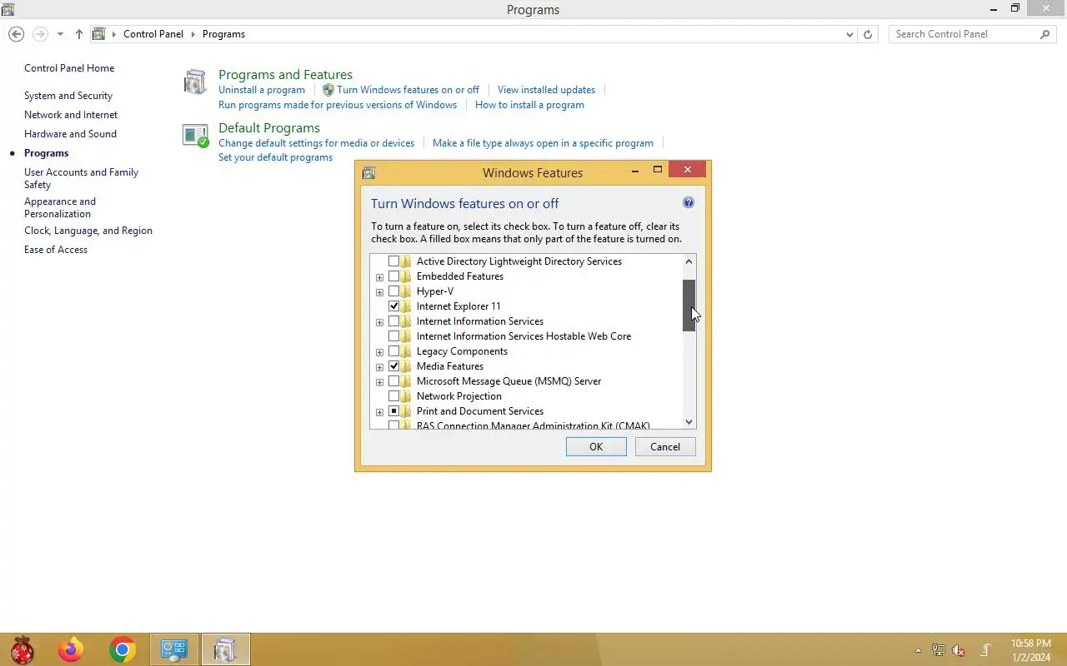Click Uninstall a program link
The width and height of the screenshot is (1067, 666).
point(262,90)
